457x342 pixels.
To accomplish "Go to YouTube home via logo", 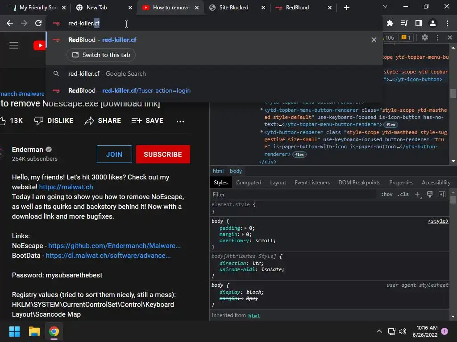I will [39, 45].
